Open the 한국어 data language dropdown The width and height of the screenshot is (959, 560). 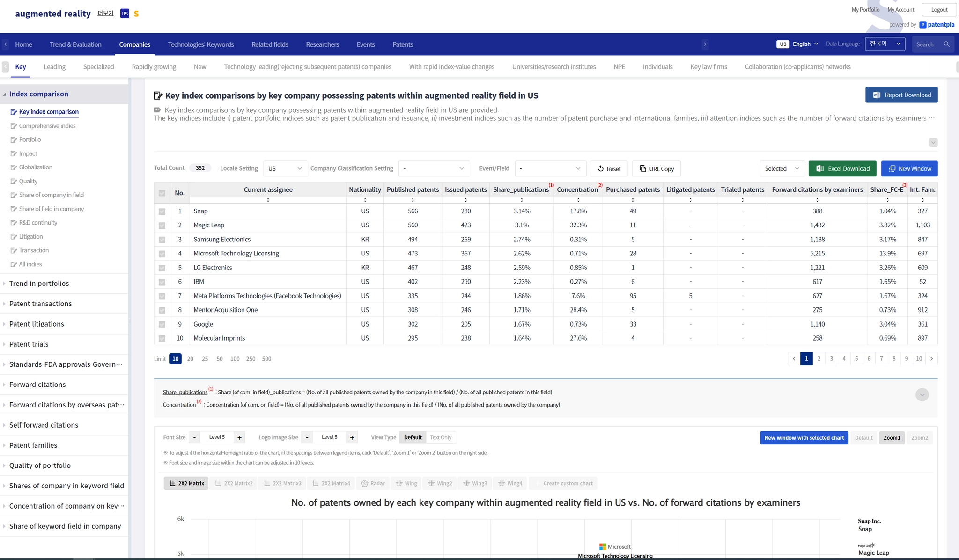(x=884, y=44)
